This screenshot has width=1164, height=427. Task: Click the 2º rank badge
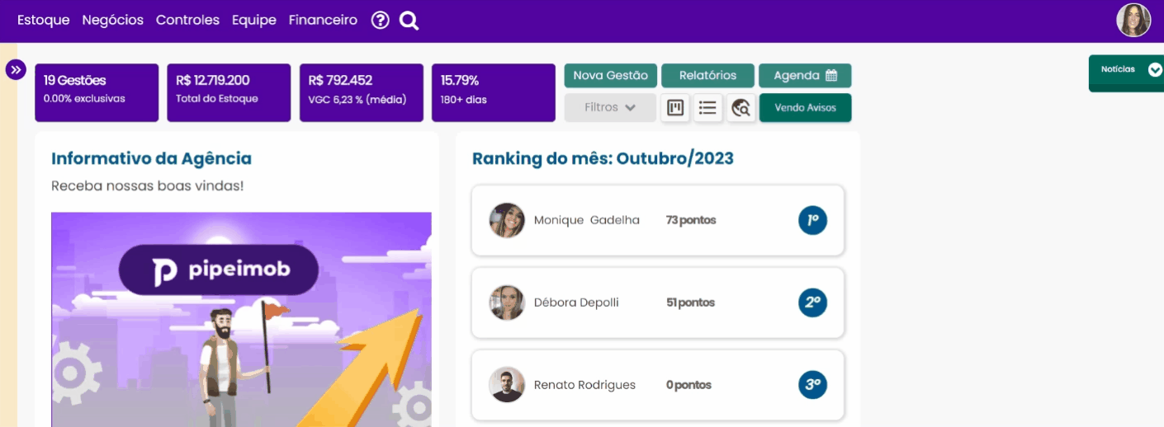pyautogui.click(x=812, y=303)
